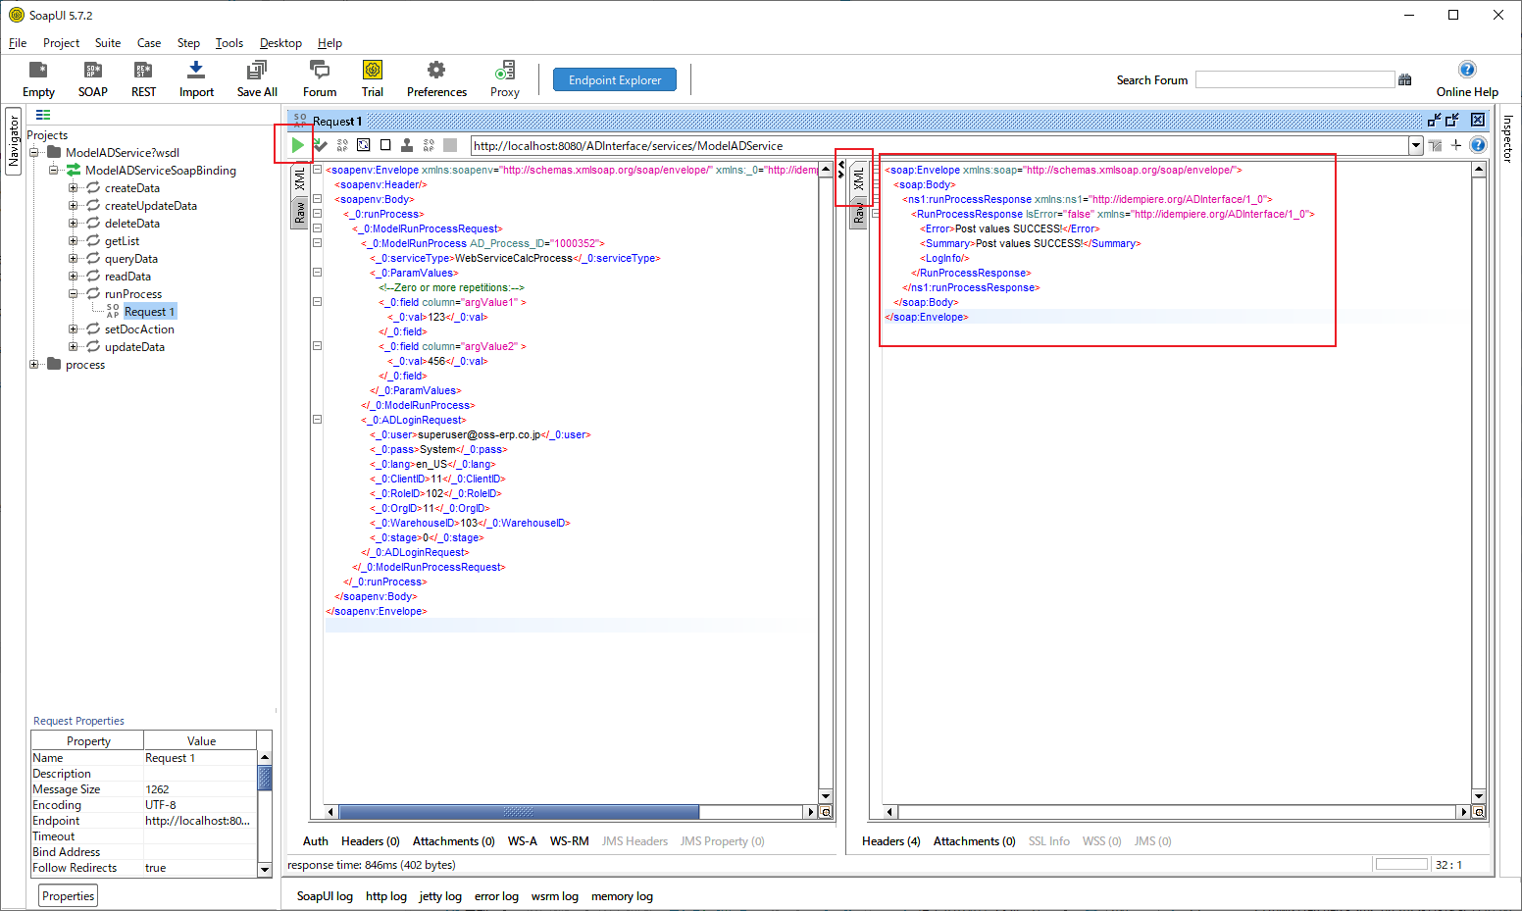Toggle the square icon in request toolbar
Viewport: 1522px width, 911px height.
(x=385, y=145)
